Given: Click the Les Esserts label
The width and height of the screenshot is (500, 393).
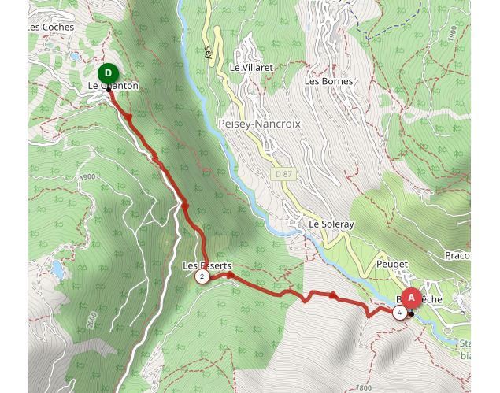Looking at the screenshot, I should point(207,265).
